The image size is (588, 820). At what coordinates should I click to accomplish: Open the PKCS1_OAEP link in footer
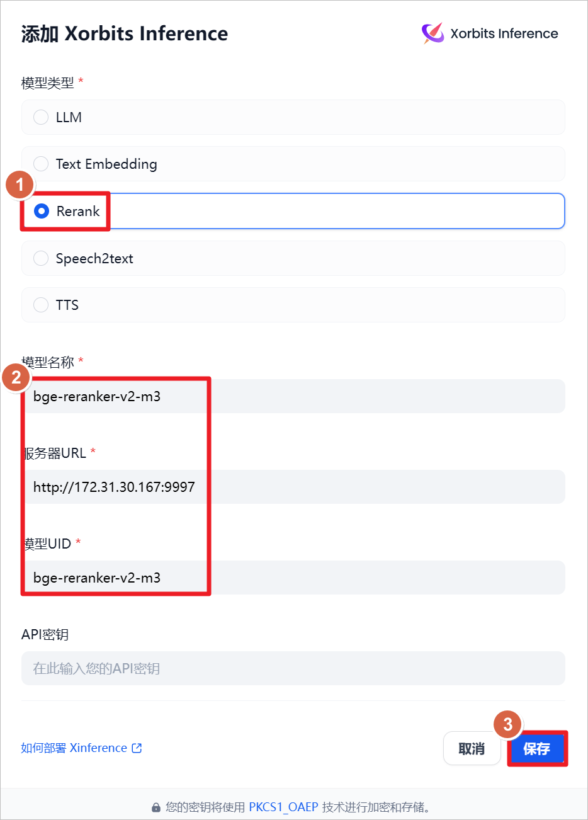[x=283, y=807]
